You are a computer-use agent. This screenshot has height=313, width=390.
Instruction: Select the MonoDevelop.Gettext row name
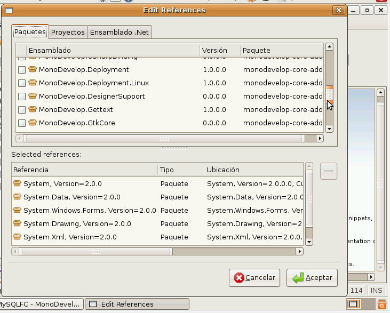point(76,110)
